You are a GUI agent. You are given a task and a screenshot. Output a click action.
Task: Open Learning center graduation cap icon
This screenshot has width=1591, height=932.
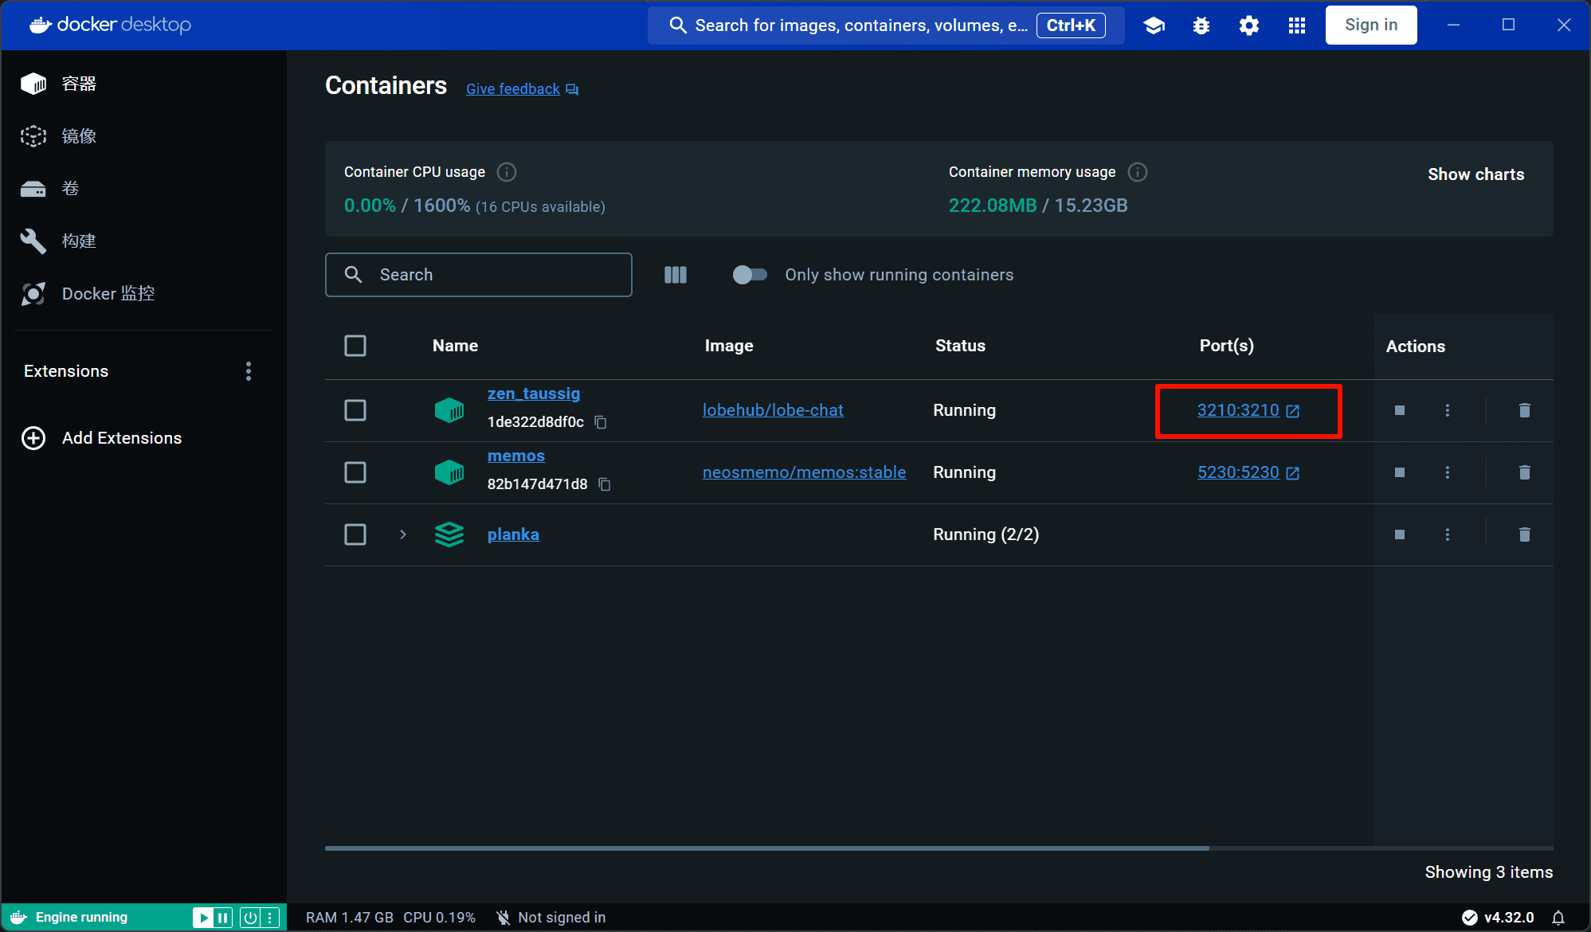point(1154,25)
